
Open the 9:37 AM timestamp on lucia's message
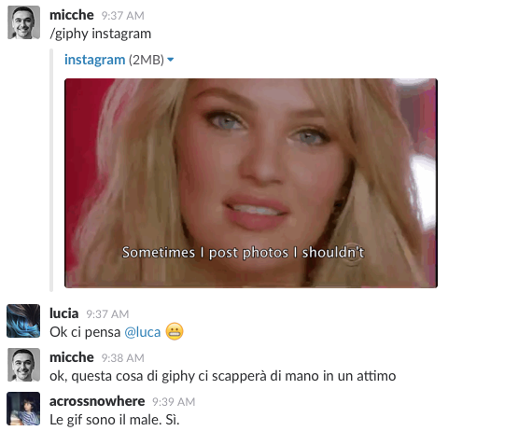[x=107, y=314]
